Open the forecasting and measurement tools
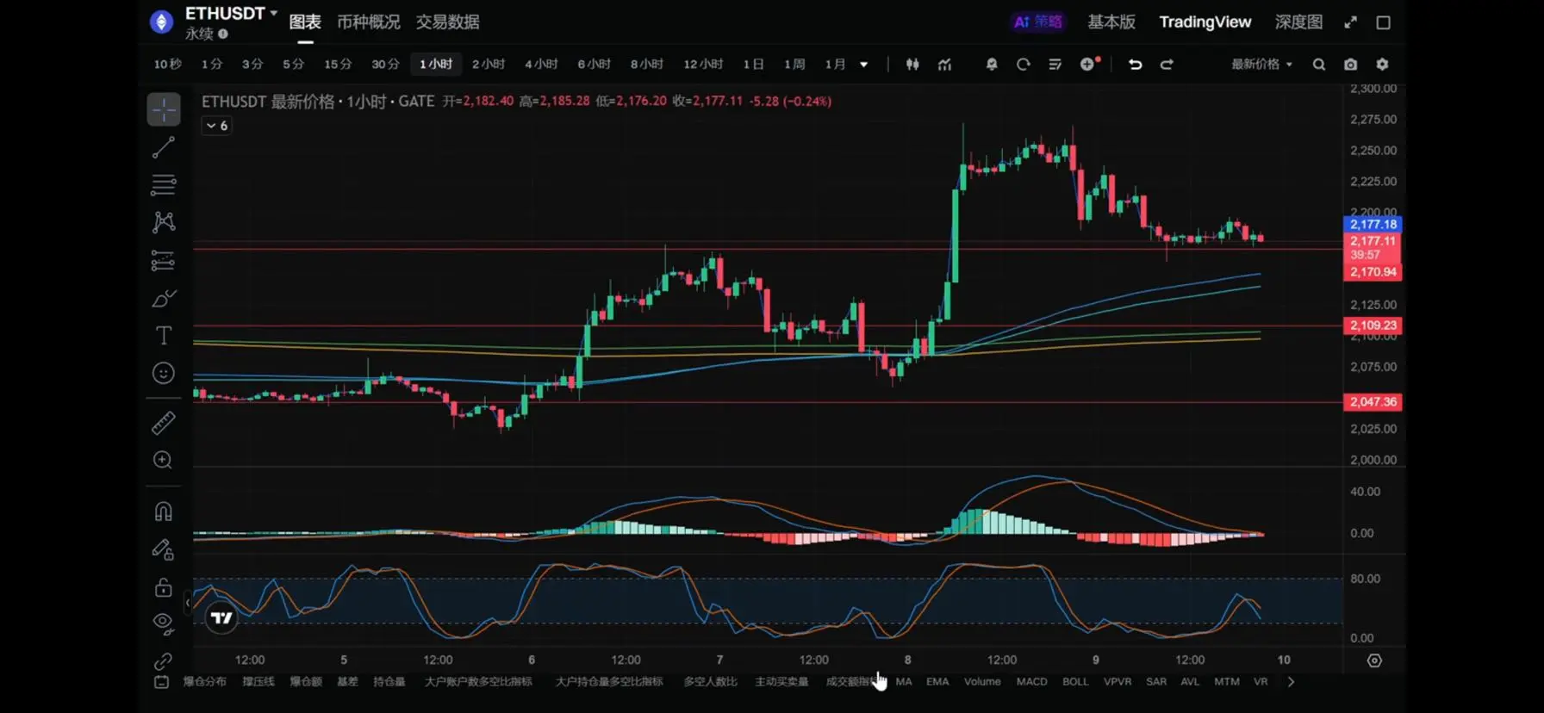Image resolution: width=1544 pixels, height=713 pixels. coord(163,260)
